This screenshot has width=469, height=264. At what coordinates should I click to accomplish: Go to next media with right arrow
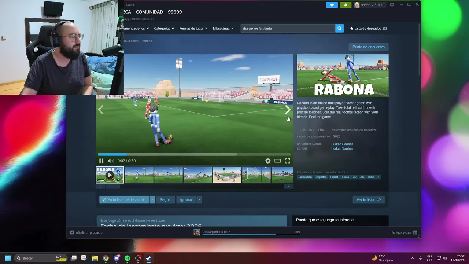tap(288, 110)
